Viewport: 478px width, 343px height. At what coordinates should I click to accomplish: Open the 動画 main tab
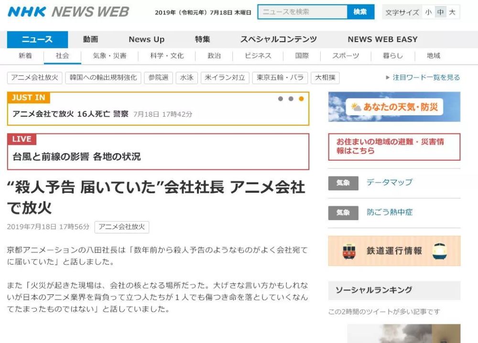pyautogui.click(x=90, y=39)
